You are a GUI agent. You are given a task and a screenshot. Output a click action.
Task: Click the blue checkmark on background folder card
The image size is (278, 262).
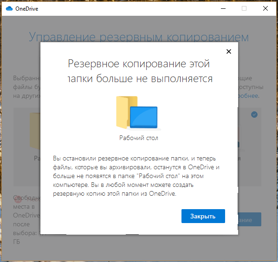coord(254,115)
